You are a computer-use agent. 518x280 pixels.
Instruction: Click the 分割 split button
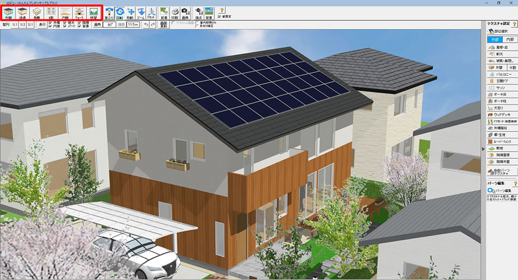pos(512,68)
